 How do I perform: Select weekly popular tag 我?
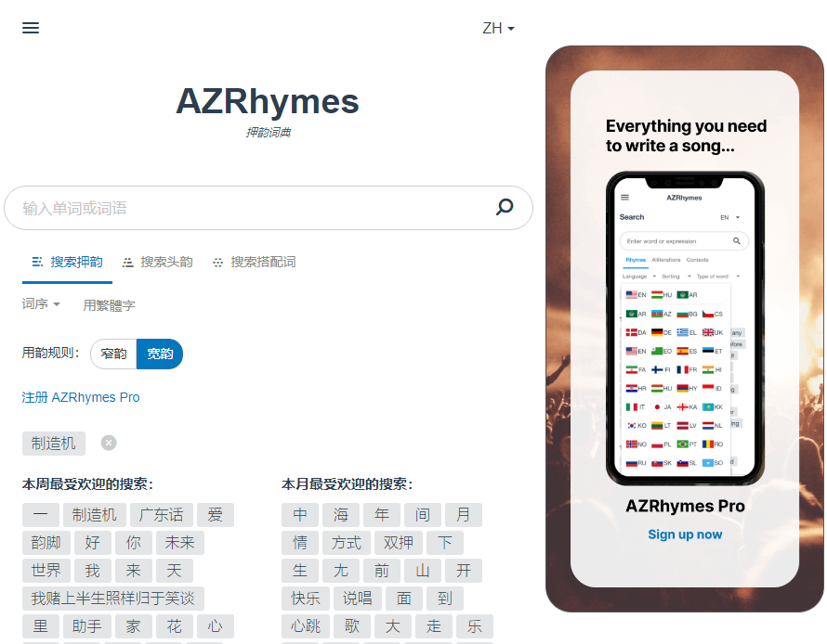pyautogui.click(x=92, y=571)
